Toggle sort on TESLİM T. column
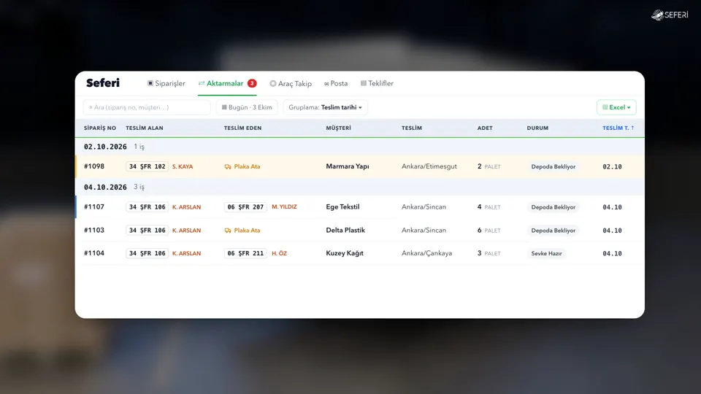Viewport: 701px width, 394px height. pos(618,128)
